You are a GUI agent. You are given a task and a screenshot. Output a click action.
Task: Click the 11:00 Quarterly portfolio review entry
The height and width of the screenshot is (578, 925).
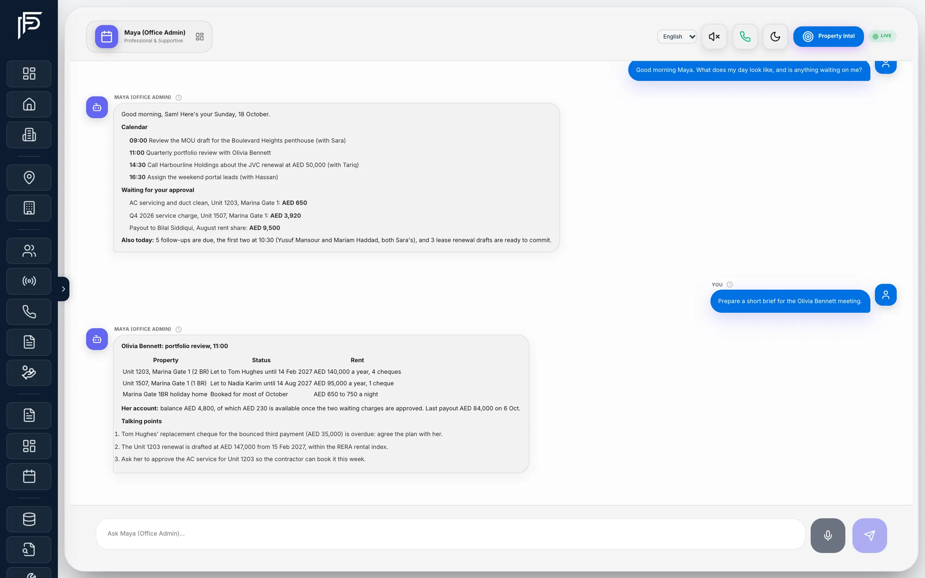(200, 153)
